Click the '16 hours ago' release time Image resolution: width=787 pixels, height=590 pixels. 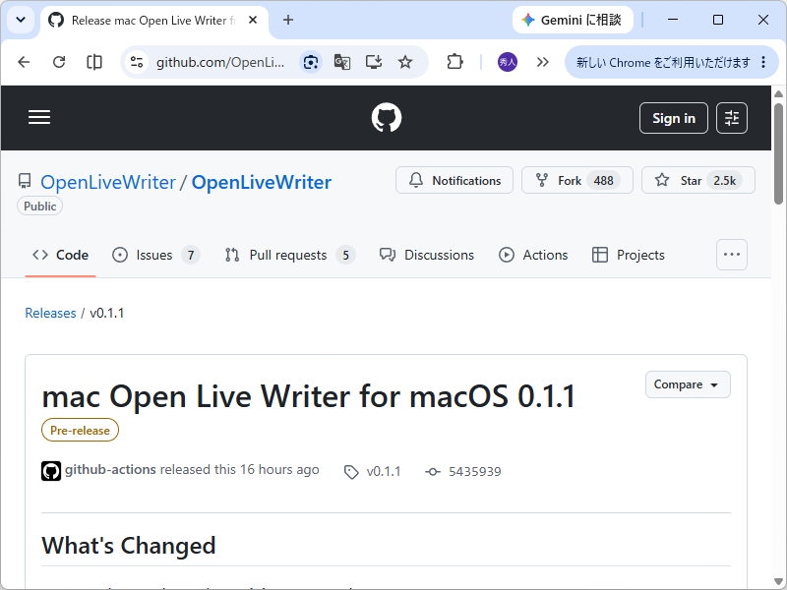[279, 470]
